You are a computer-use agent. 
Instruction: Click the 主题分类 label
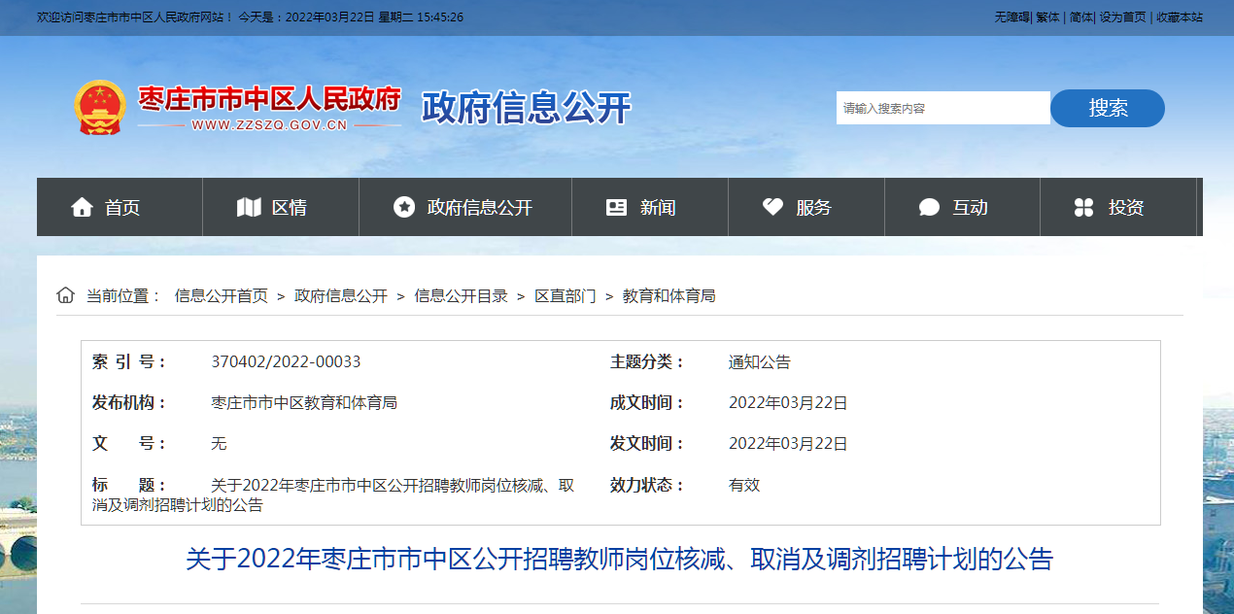tap(647, 361)
